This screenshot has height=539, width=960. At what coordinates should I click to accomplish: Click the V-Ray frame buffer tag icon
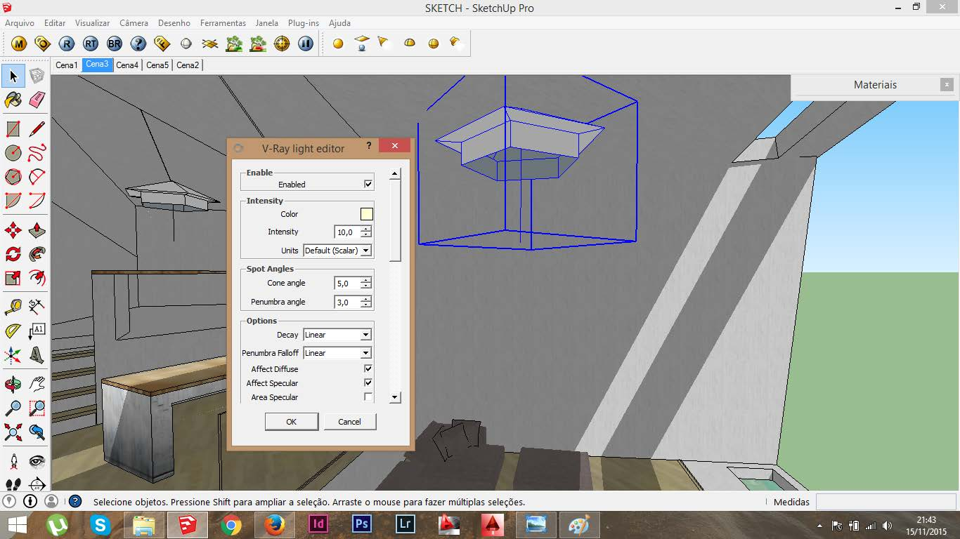162,44
